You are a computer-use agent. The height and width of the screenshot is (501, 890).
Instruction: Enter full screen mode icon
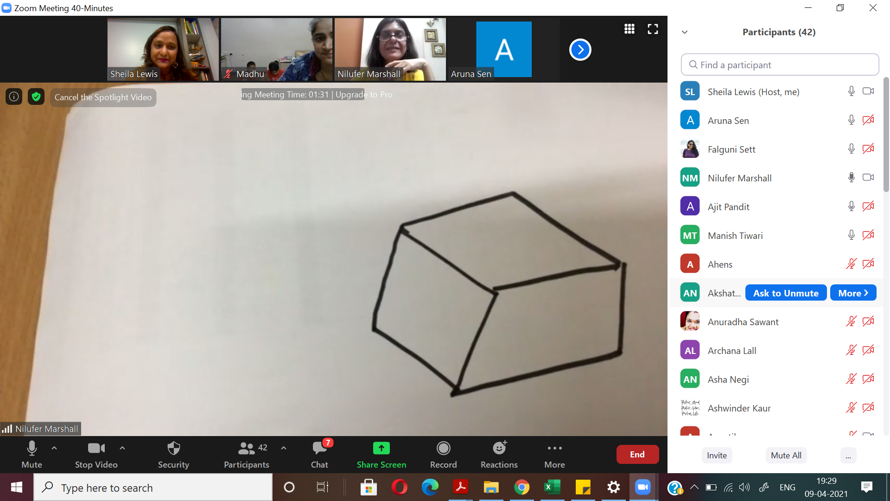(x=653, y=29)
